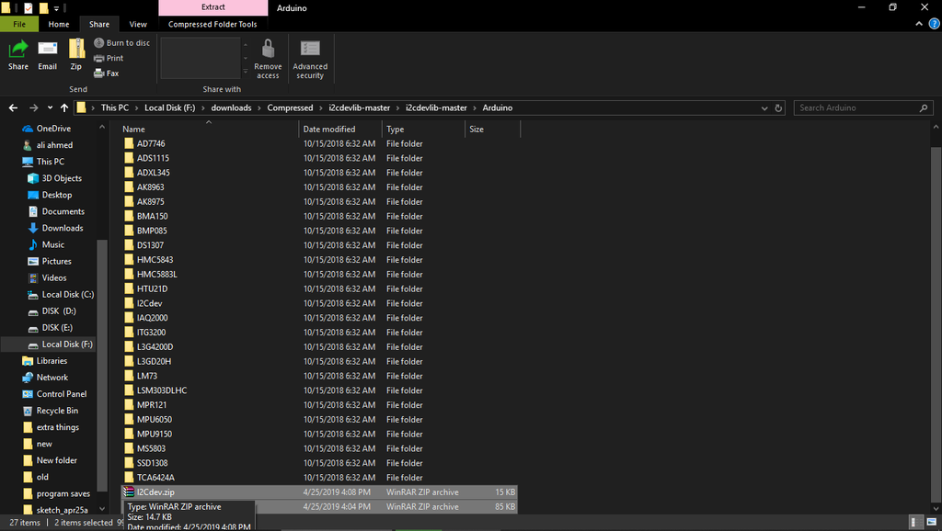
Task: Expand the address bar history dropdown
Action: pyautogui.click(x=764, y=108)
